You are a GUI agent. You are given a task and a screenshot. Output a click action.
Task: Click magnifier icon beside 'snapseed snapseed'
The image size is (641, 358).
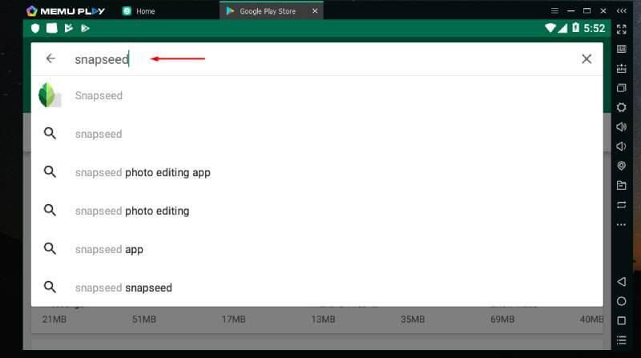(50, 287)
